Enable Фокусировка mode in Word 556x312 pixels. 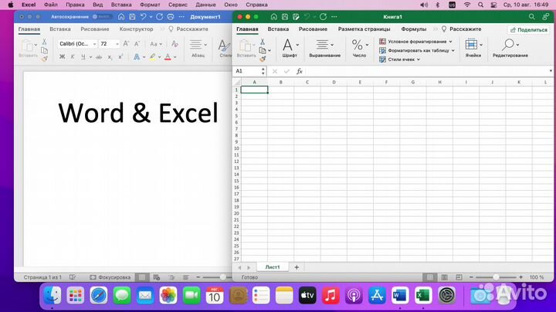[x=110, y=277]
